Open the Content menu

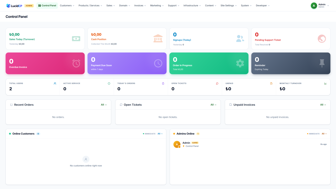(211, 6)
